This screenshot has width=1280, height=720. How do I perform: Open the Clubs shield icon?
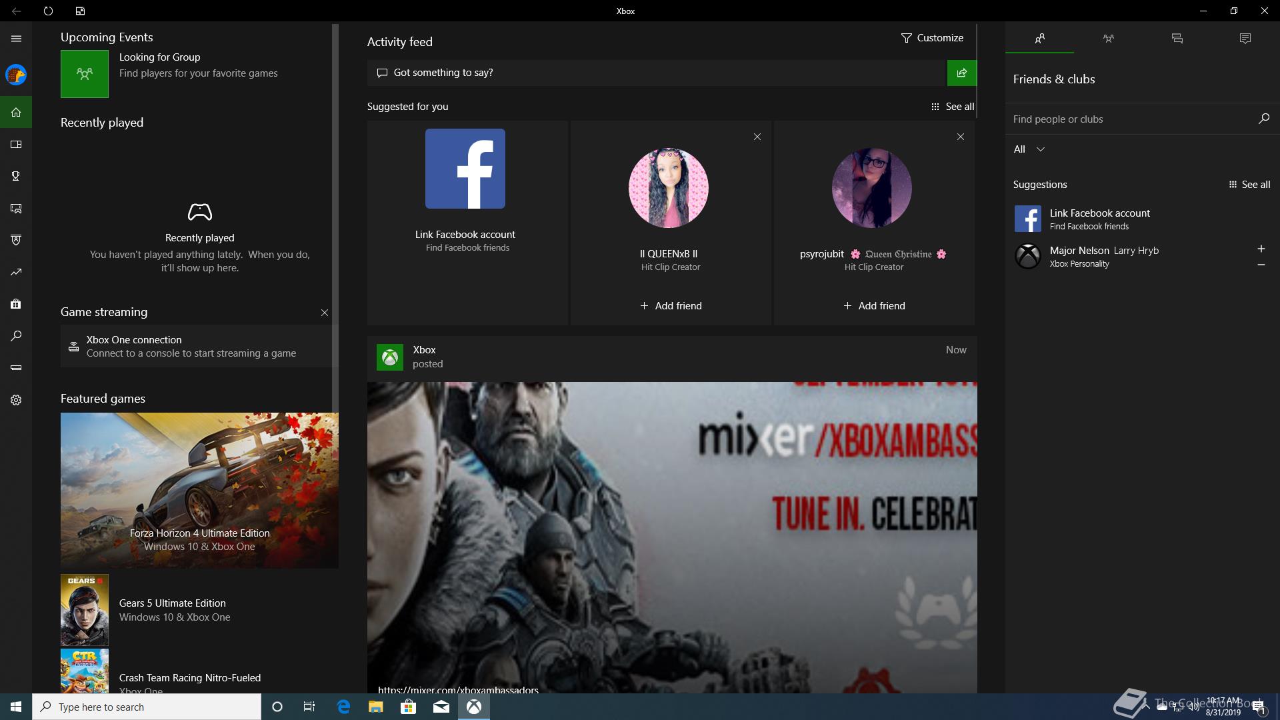coord(16,240)
